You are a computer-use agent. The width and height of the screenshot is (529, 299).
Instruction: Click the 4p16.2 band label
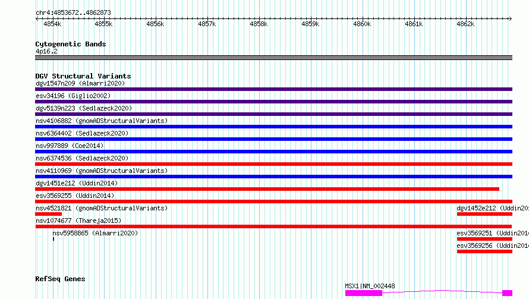(46, 51)
